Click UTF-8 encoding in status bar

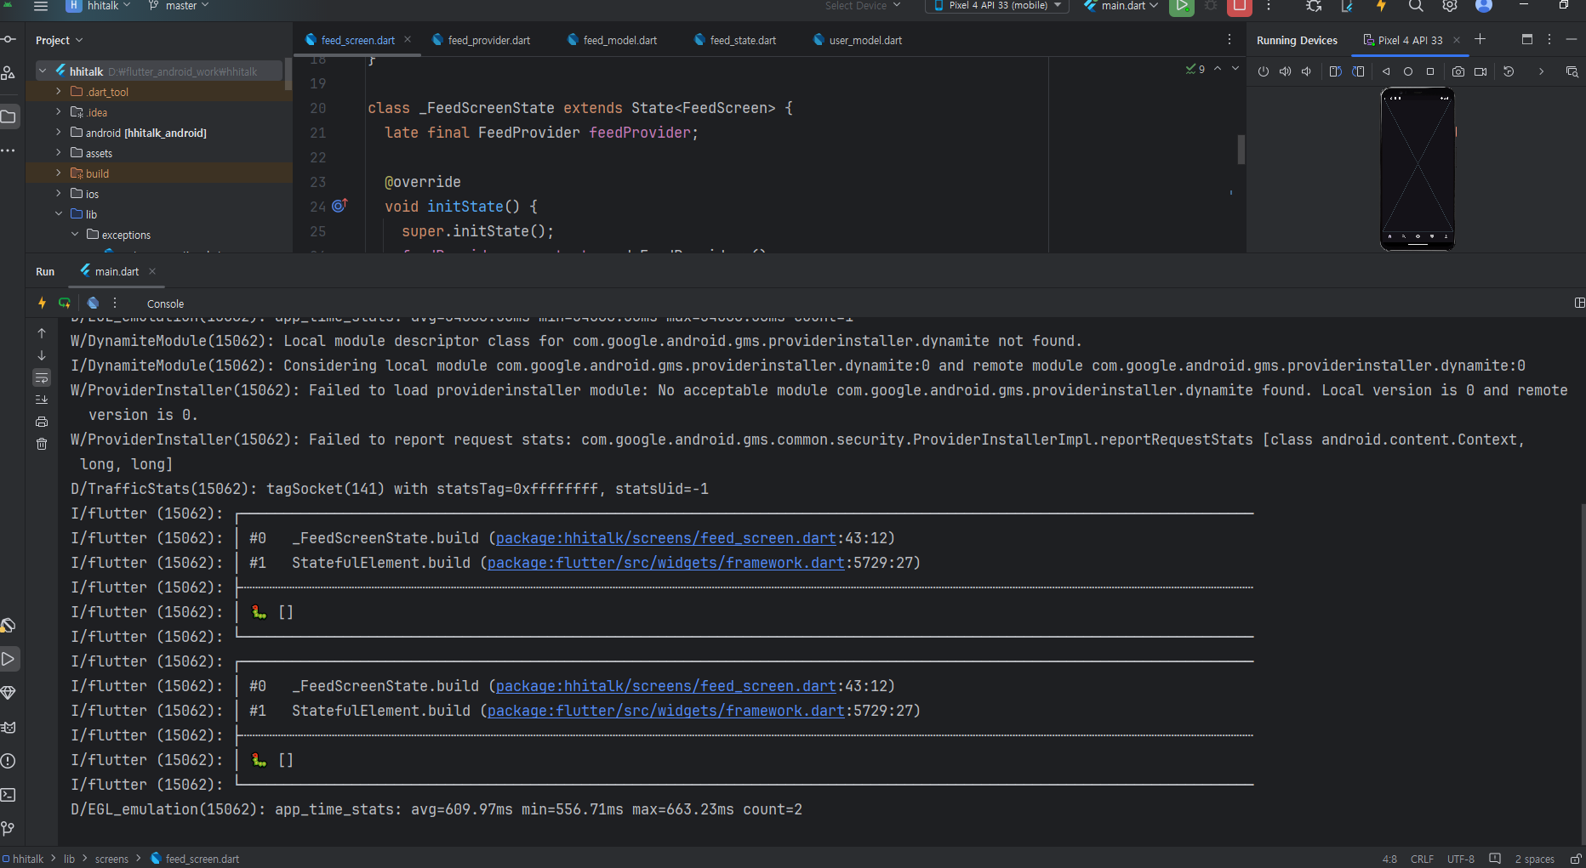tap(1460, 859)
